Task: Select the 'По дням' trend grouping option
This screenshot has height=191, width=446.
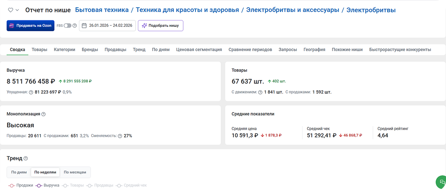Action: click(x=19, y=172)
